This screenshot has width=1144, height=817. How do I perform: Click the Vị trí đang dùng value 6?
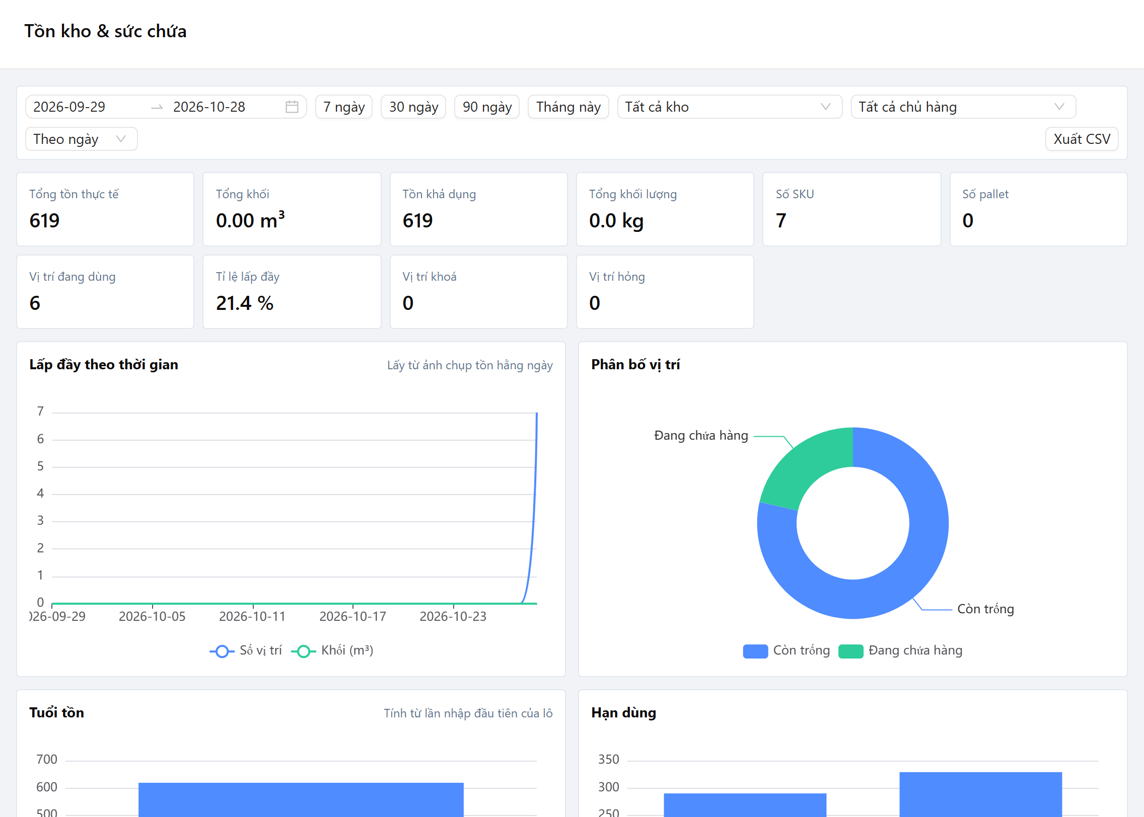tap(35, 303)
